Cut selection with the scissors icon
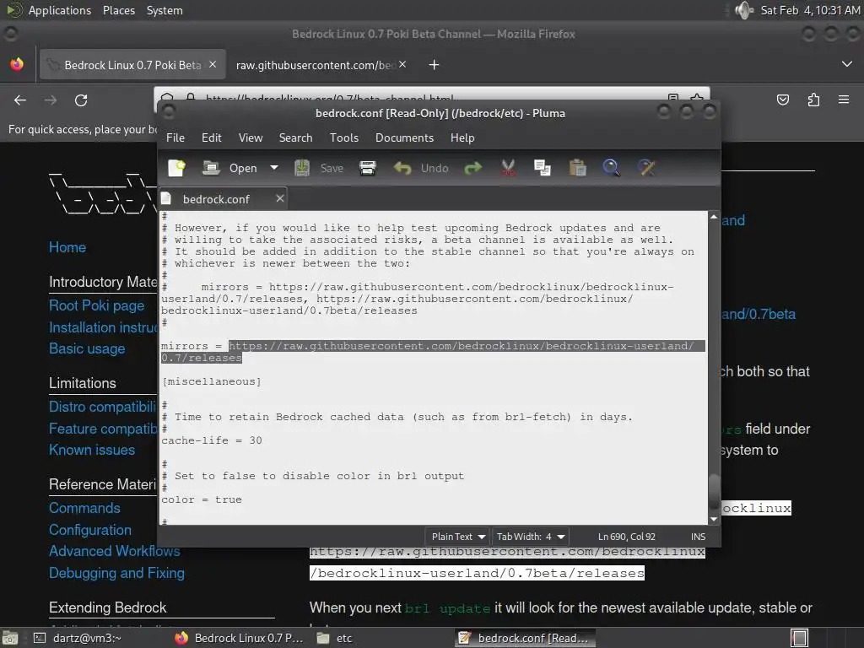864x648 pixels. click(x=508, y=168)
